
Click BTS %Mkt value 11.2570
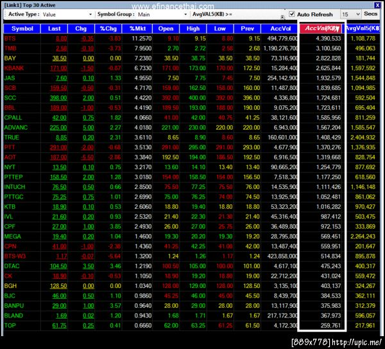tap(142, 39)
